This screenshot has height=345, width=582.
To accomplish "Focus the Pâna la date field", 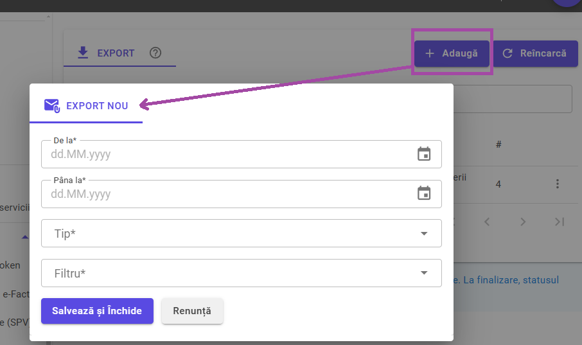I will pos(225,194).
